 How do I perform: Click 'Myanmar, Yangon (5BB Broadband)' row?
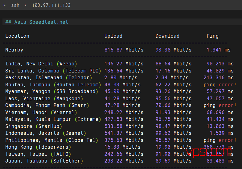[x=52, y=92]
